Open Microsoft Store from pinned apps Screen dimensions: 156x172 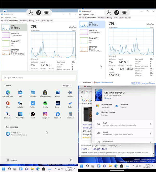pyautogui.click(x=45, y=94)
